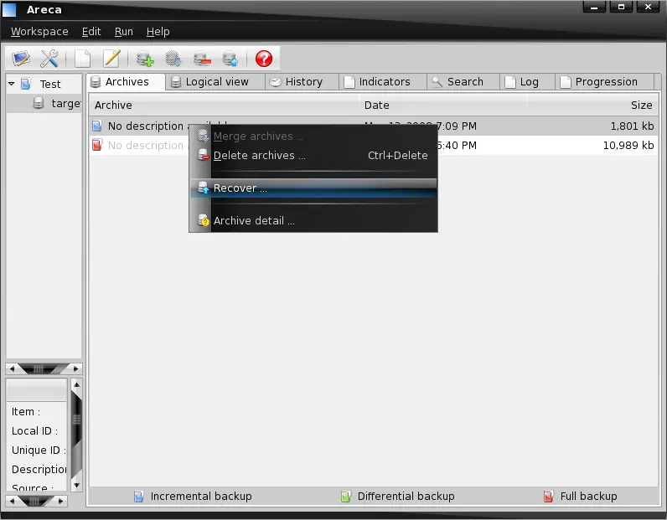Image resolution: width=667 pixels, height=520 pixels.
Task: Switch to the Log tab
Action: pyautogui.click(x=529, y=81)
